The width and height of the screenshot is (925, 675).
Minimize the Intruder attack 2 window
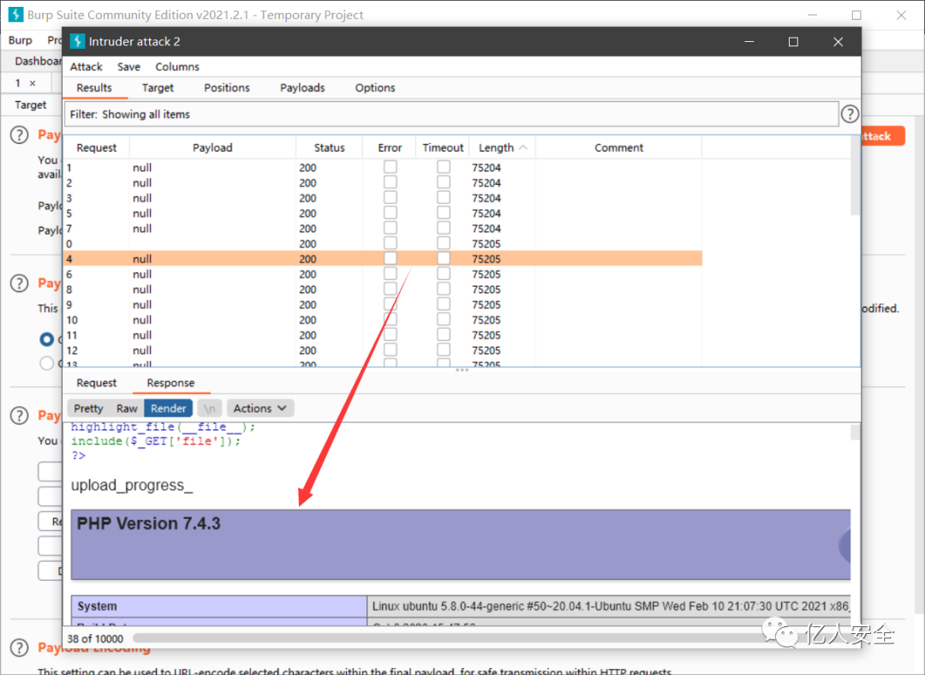coord(749,42)
